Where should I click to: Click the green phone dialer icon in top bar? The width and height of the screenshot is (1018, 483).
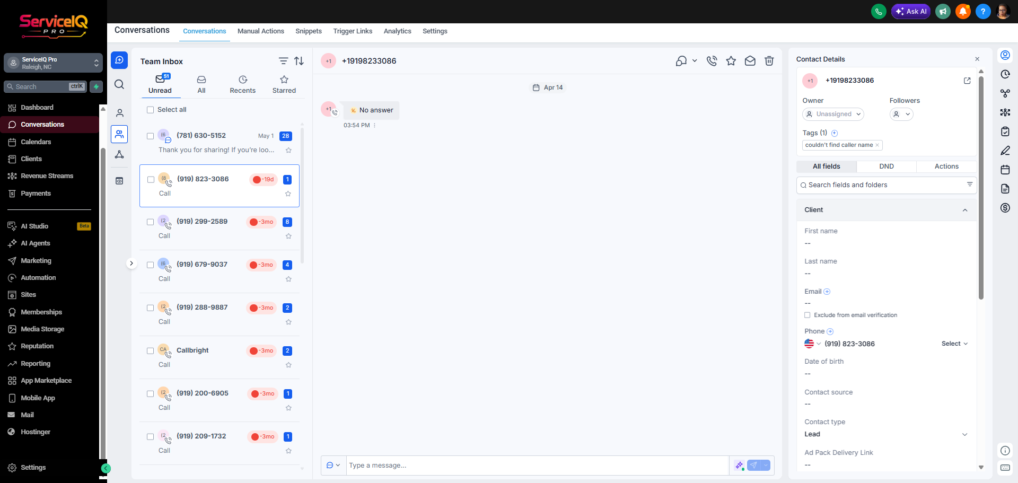point(879,11)
